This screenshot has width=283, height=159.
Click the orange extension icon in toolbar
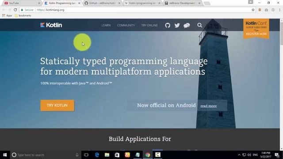coord(260,10)
